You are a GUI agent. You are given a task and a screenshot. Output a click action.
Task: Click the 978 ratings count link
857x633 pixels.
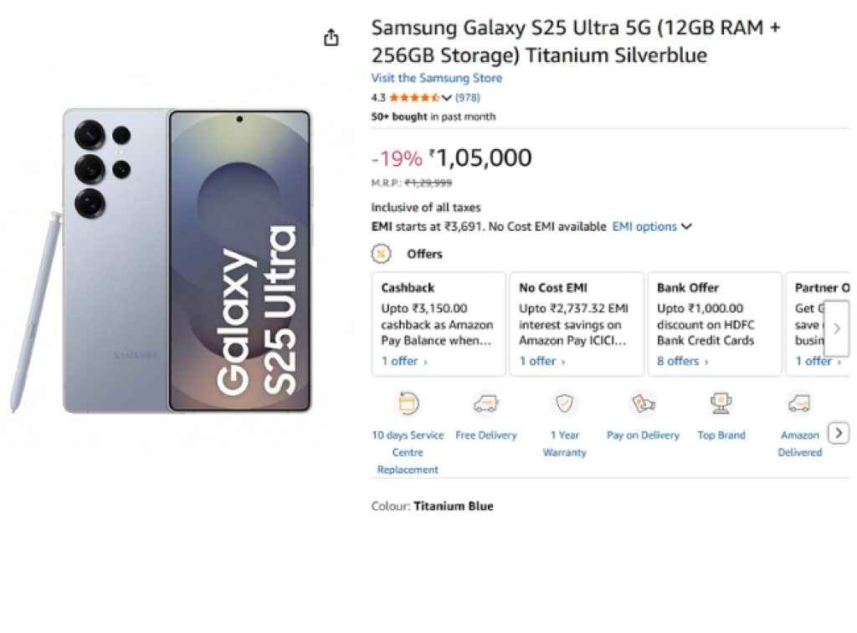468,97
